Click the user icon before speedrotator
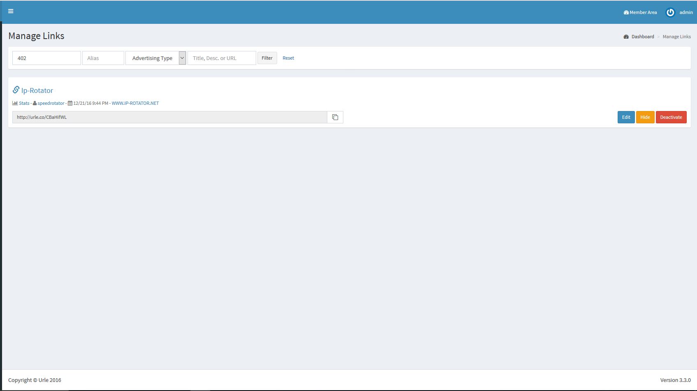The width and height of the screenshot is (697, 391). 35,103
